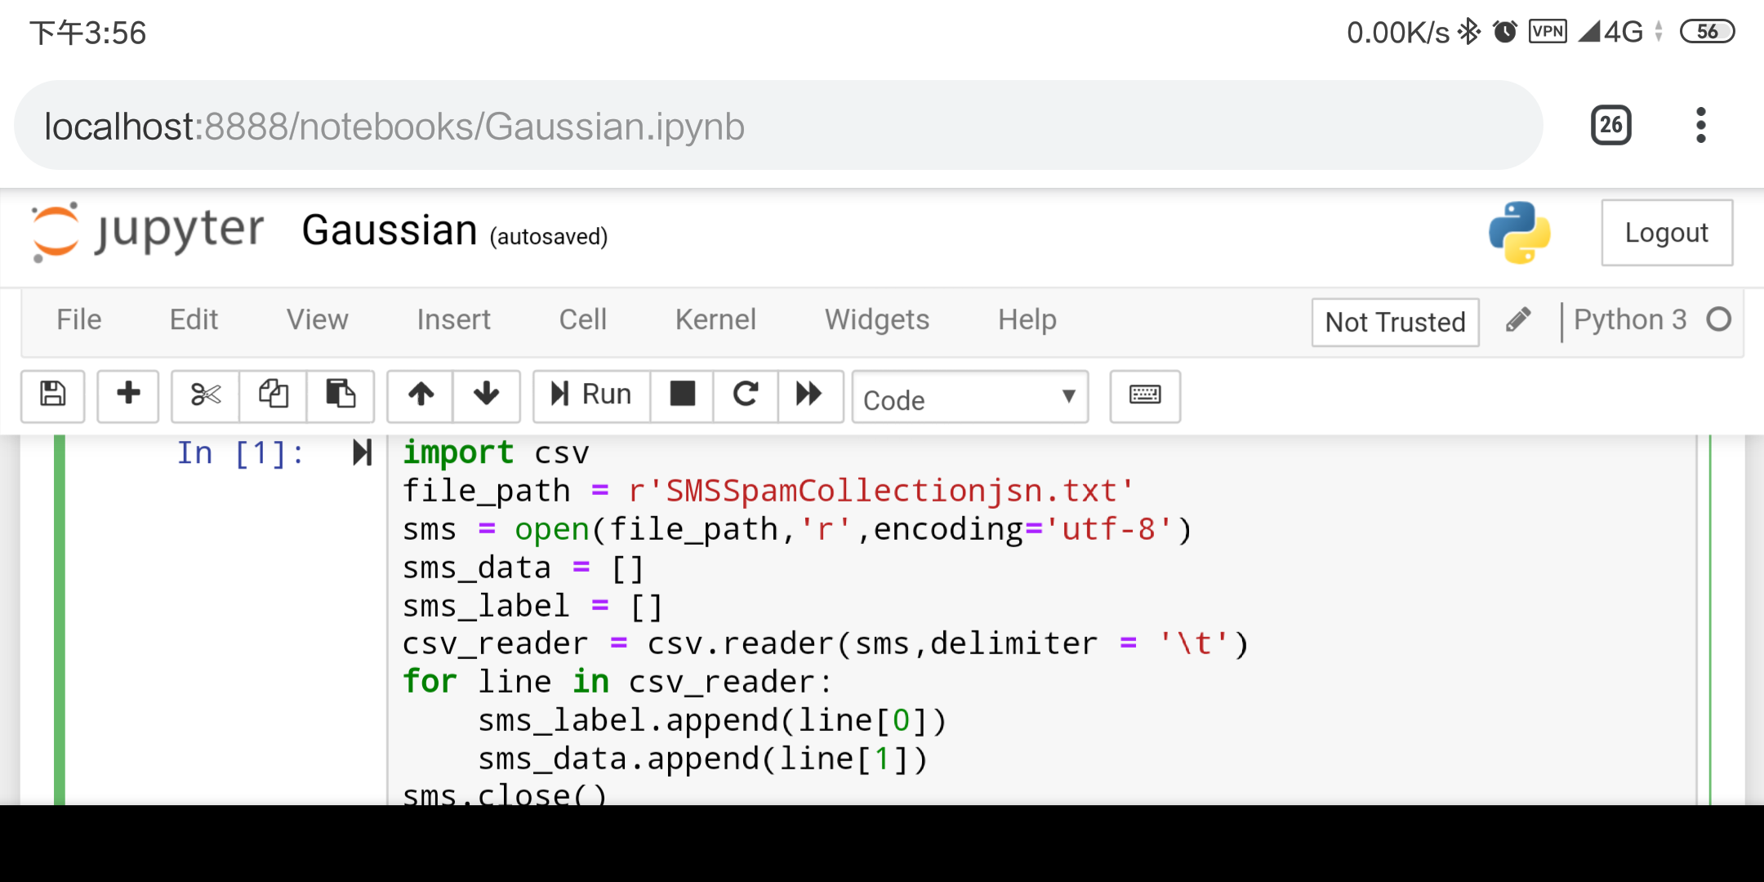
Task: Copy selected cells with the copy icon
Action: [x=274, y=395]
